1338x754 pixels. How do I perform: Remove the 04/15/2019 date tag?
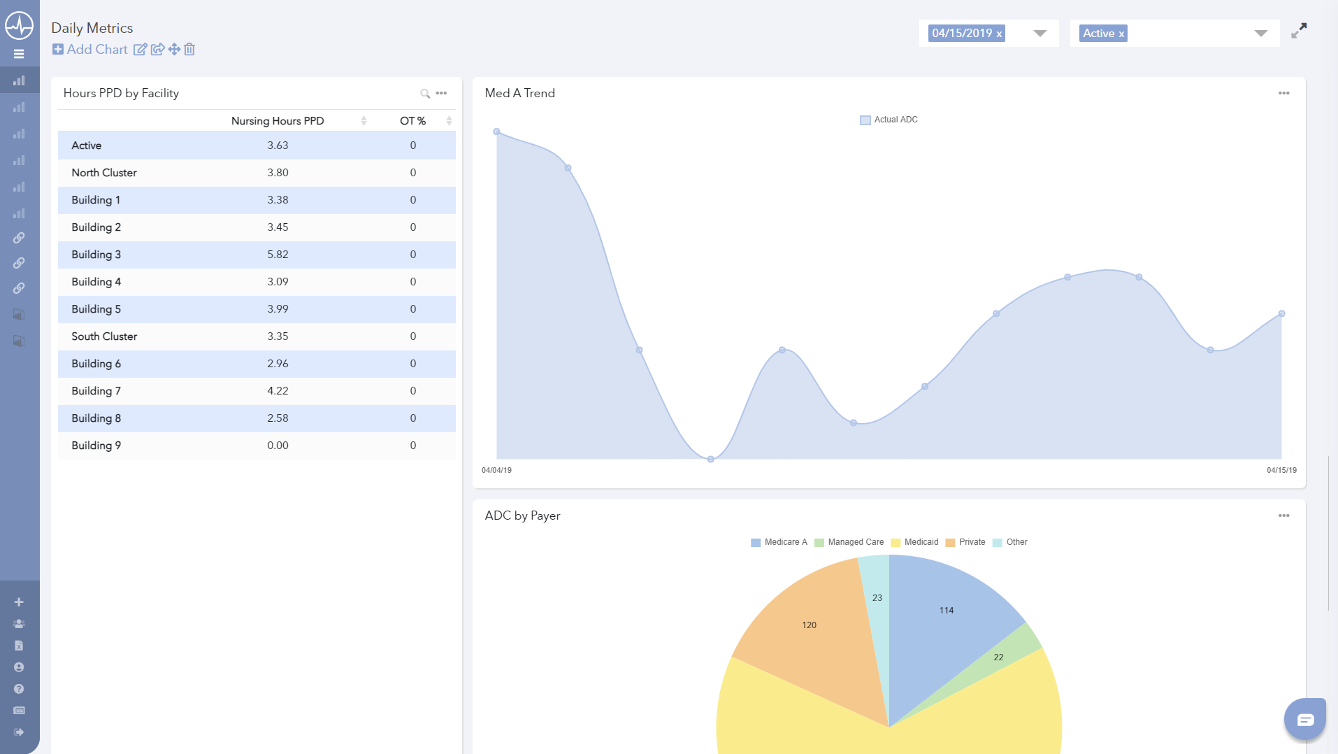point(999,34)
